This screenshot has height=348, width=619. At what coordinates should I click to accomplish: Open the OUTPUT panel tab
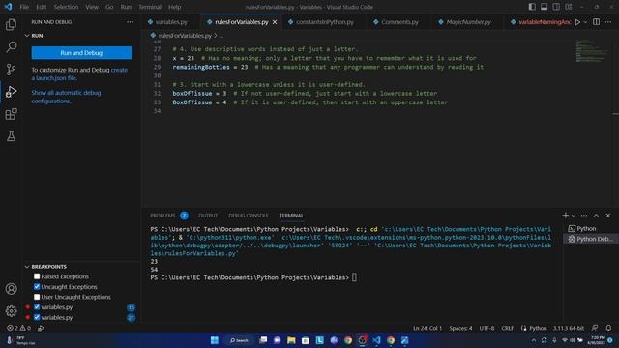208,215
